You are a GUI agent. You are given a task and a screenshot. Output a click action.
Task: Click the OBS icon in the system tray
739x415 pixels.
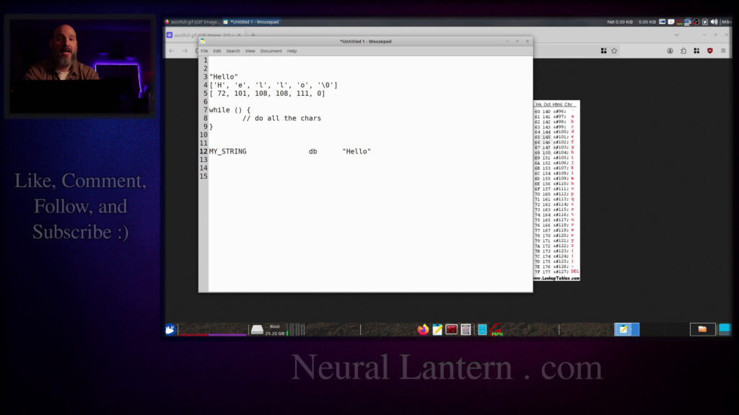[x=696, y=21]
